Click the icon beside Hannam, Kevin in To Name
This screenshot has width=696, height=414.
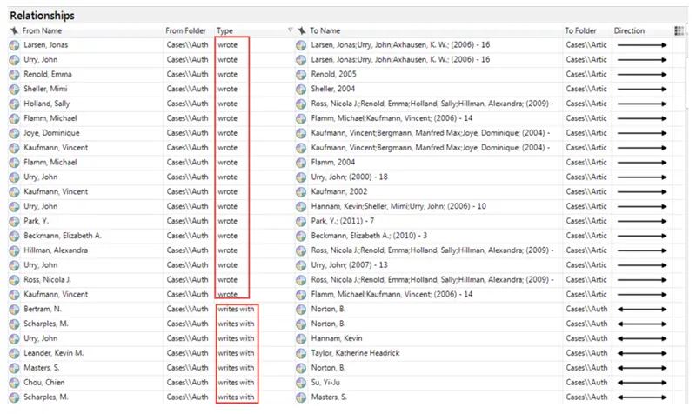pyautogui.click(x=301, y=338)
